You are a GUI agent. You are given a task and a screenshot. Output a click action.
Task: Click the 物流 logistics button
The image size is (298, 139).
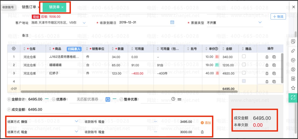[278, 16]
